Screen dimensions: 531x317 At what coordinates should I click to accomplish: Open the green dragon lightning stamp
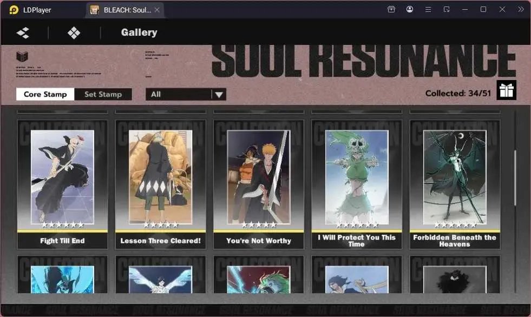(x=259, y=274)
